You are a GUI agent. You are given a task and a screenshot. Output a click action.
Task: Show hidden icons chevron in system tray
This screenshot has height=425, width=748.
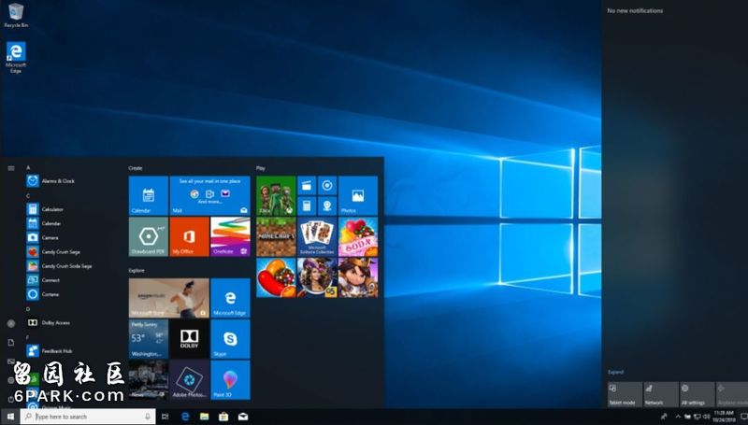[678, 417]
